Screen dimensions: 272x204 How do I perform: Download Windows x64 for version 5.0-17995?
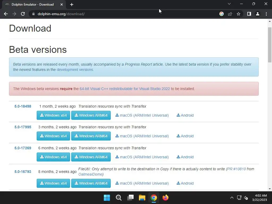(53, 136)
